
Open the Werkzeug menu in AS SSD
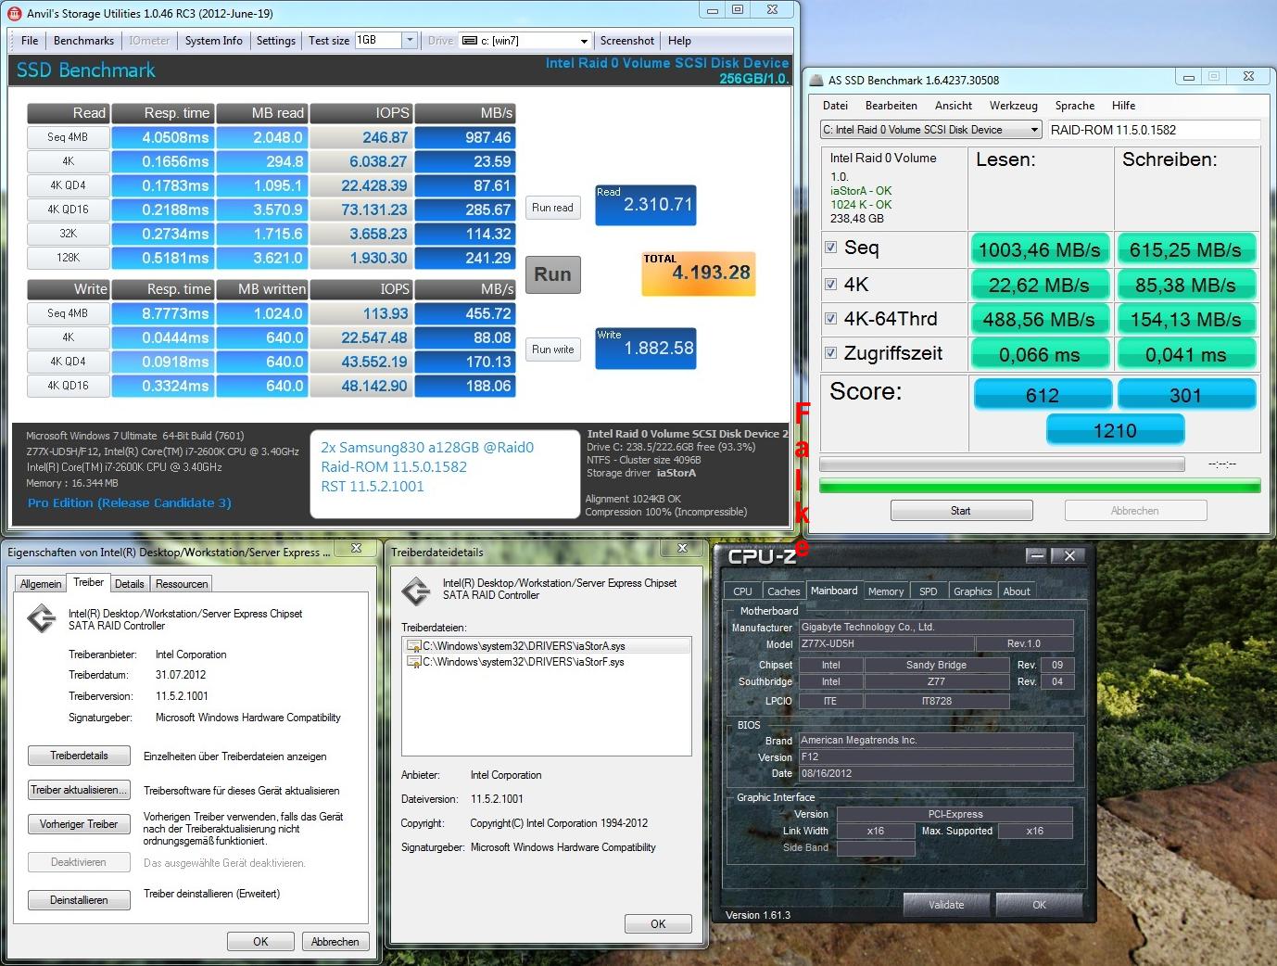(x=1013, y=106)
